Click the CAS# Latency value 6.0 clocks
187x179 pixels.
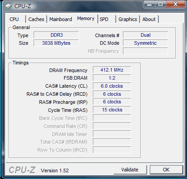tap(112, 86)
